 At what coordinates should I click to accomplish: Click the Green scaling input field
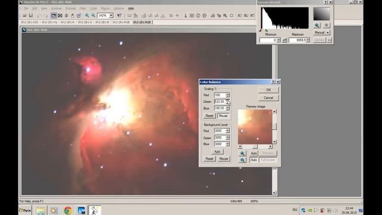(x=220, y=102)
